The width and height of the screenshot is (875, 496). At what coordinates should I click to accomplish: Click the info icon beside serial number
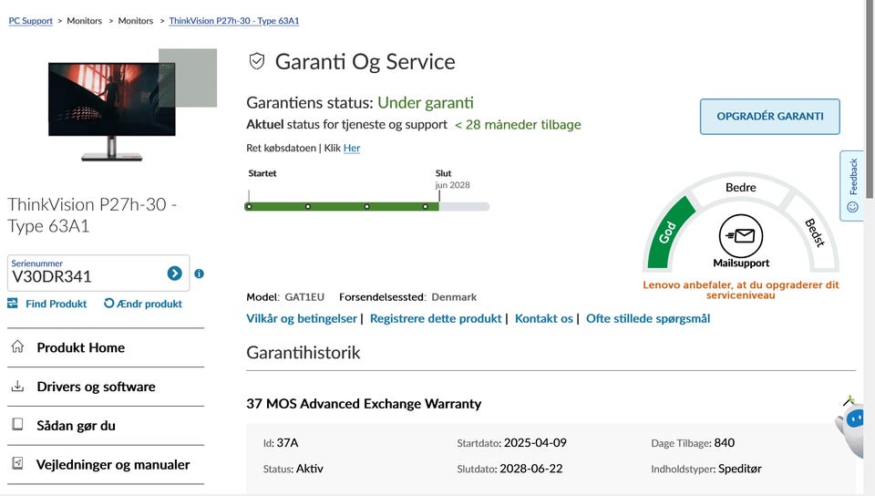pos(199,274)
